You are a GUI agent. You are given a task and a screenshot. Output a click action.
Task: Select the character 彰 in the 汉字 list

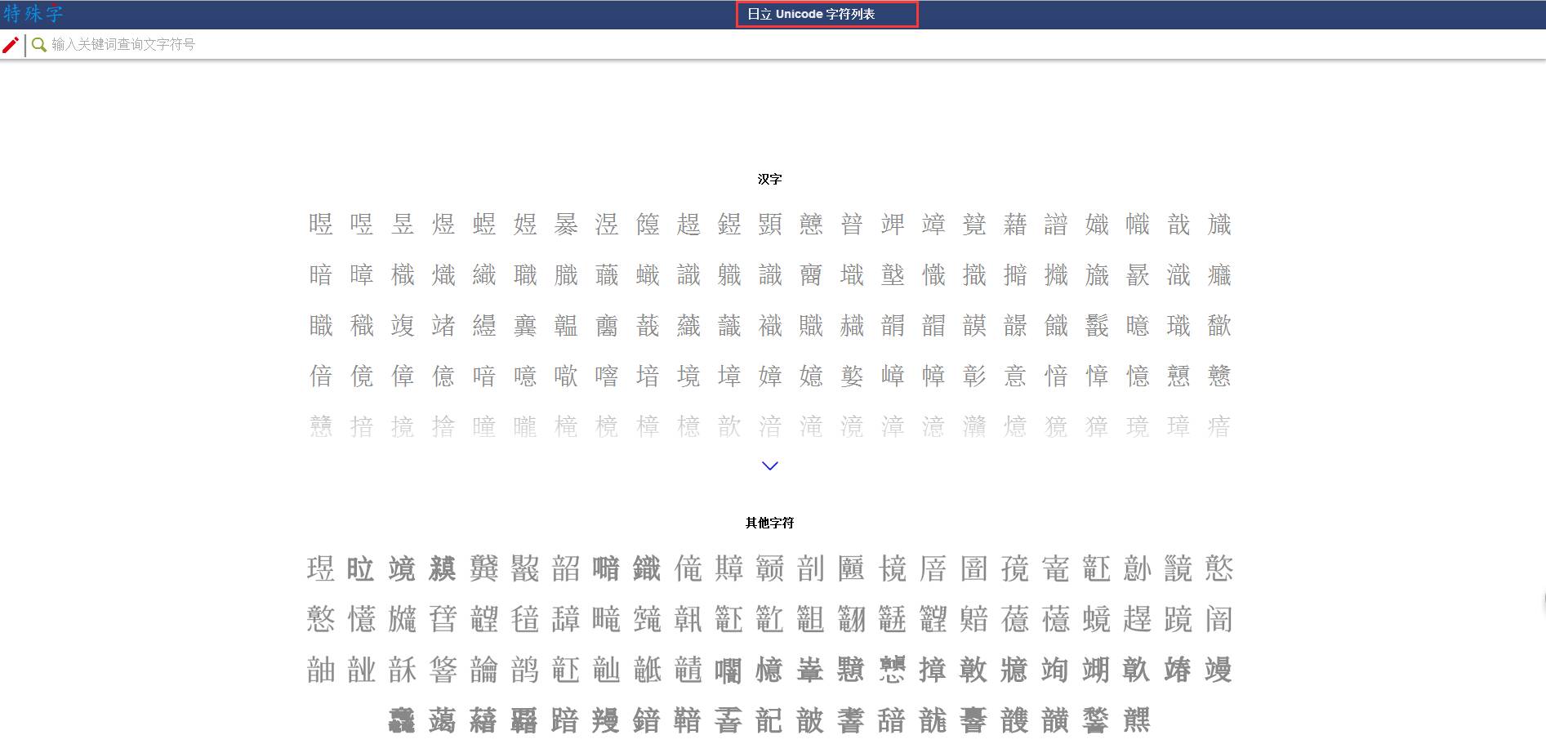tap(974, 376)
